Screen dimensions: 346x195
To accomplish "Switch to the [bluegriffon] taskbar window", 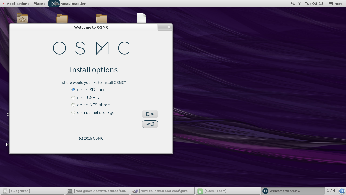I will pyautogui.click(x=33, y=191).
